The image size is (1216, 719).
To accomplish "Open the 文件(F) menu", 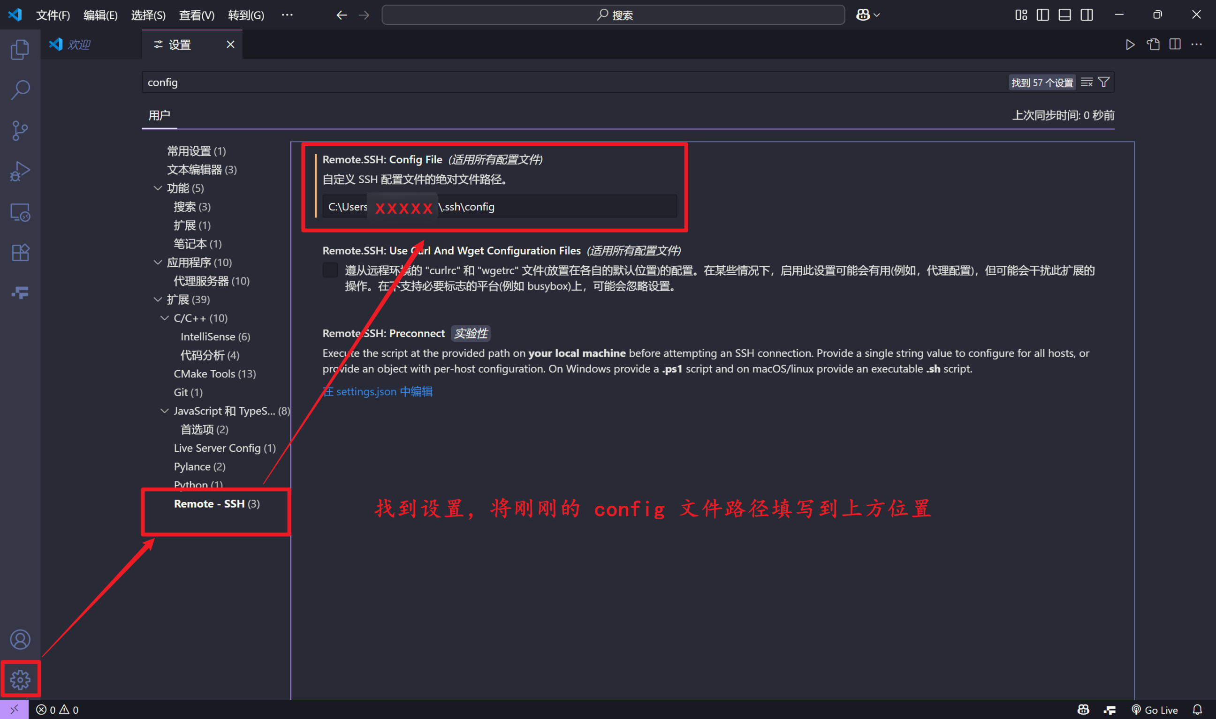I will (x=53, y=15).
